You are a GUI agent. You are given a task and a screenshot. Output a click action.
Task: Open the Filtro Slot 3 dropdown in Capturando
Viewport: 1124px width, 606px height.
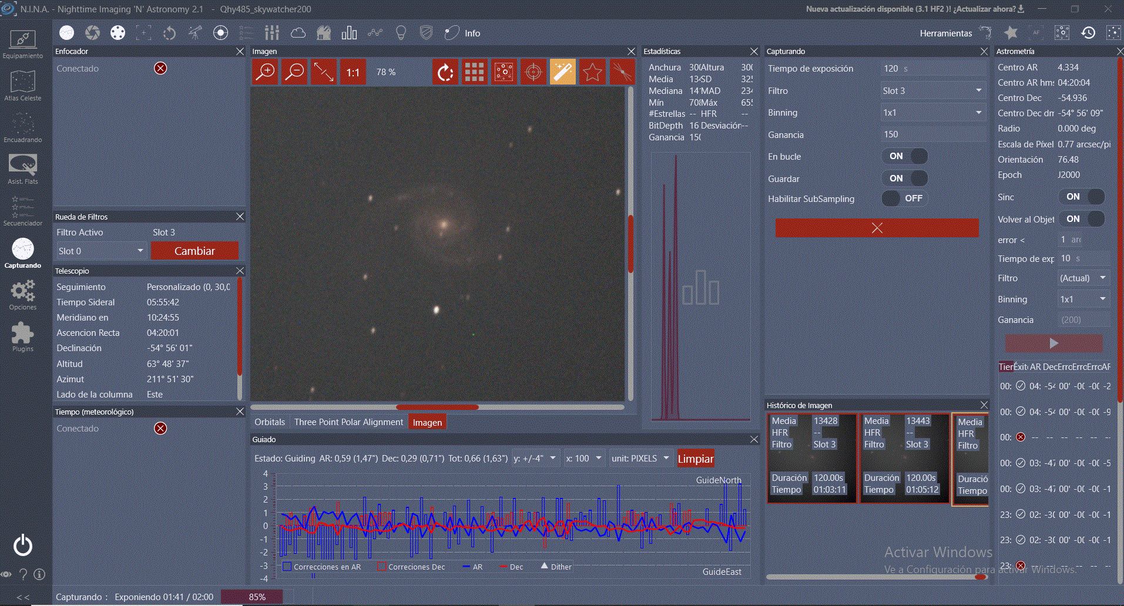point(932,90)
